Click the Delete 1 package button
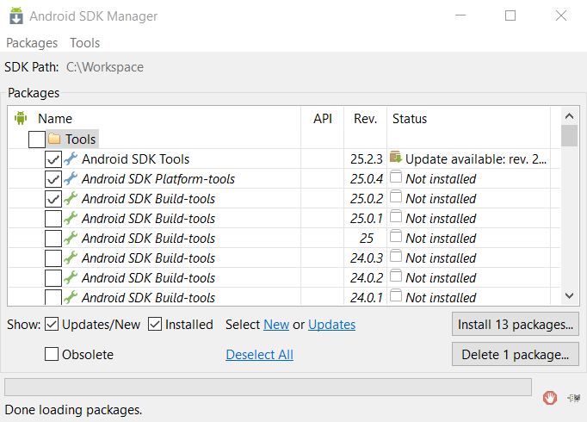 (515, 354)
